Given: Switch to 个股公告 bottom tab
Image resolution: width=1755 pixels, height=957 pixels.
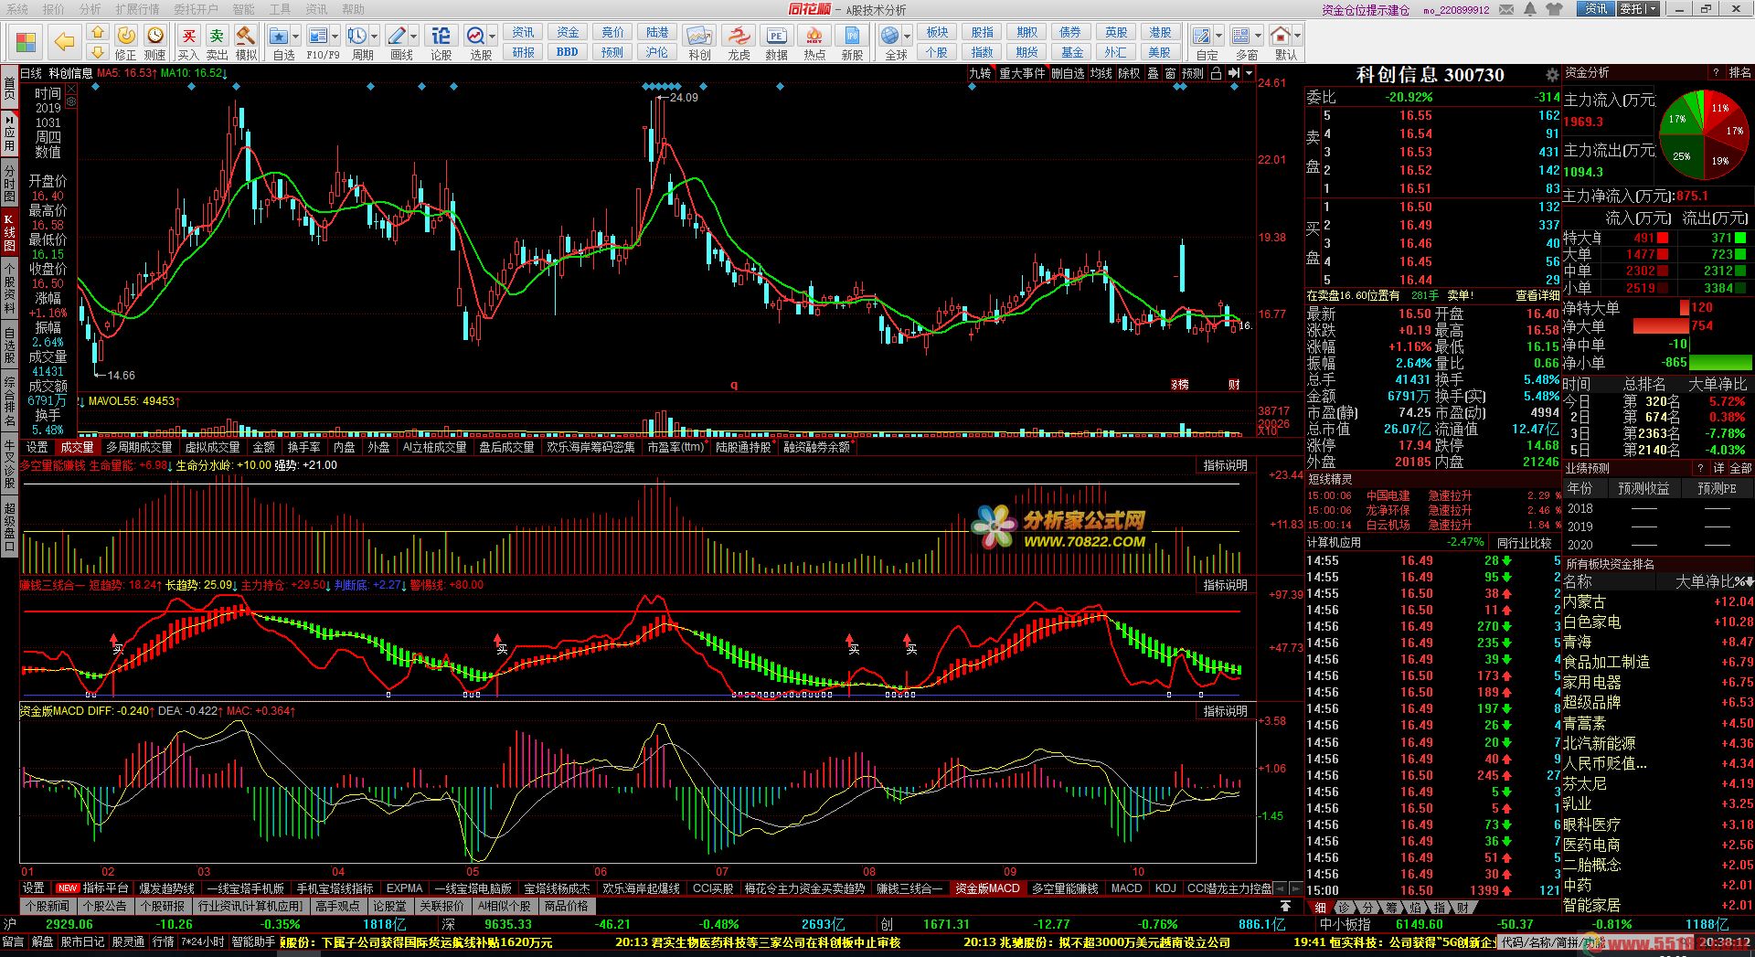Looking at the screenshot, I should 104,906.
